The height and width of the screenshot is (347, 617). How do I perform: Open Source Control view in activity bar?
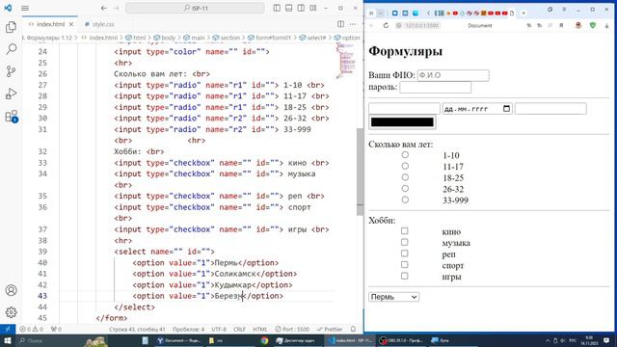[x=11, y=71]
